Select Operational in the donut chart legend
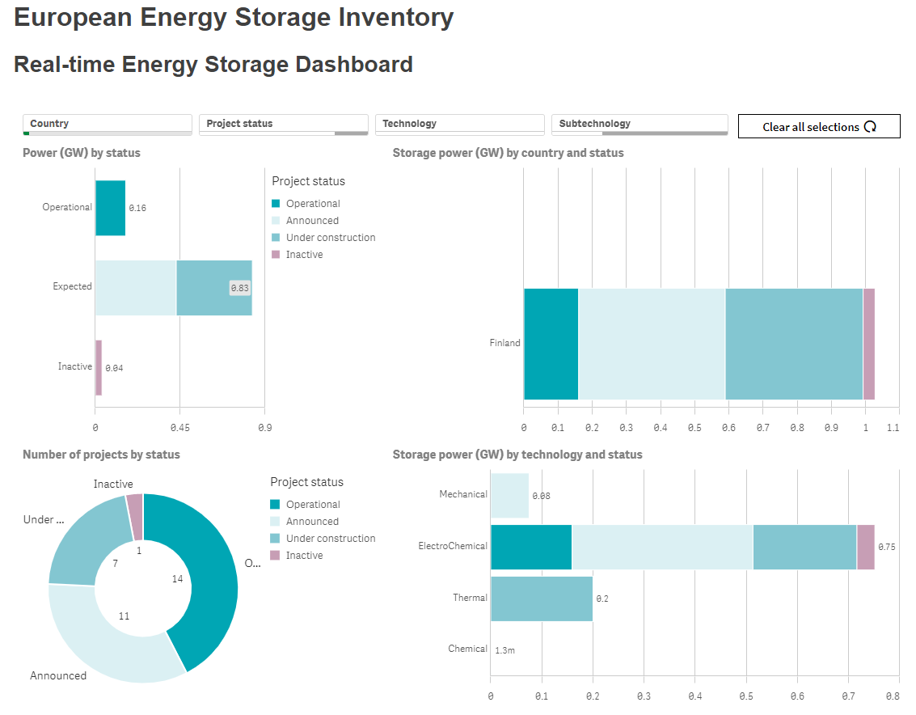The image size is (916, 715). tap(312, 505)
